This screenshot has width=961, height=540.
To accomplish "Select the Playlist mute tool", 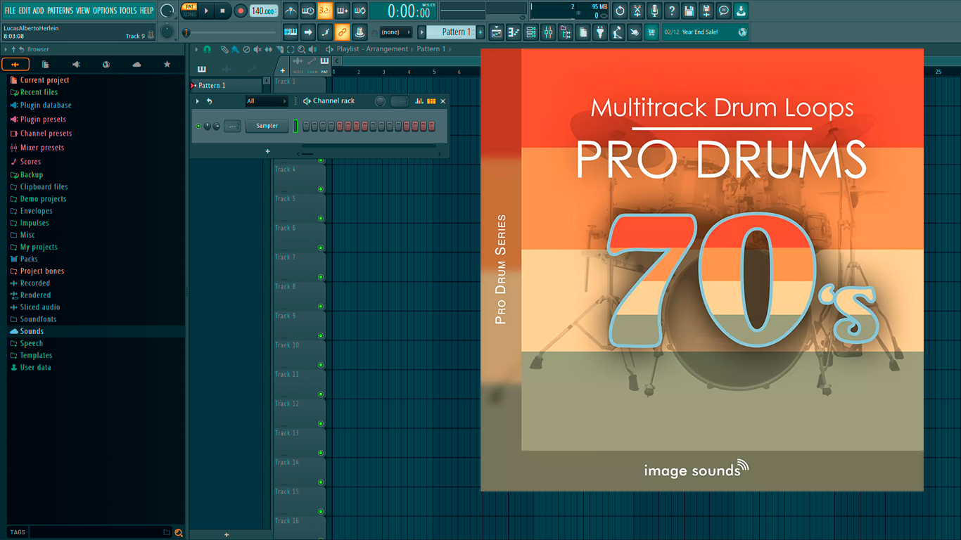I will [257, 49].
